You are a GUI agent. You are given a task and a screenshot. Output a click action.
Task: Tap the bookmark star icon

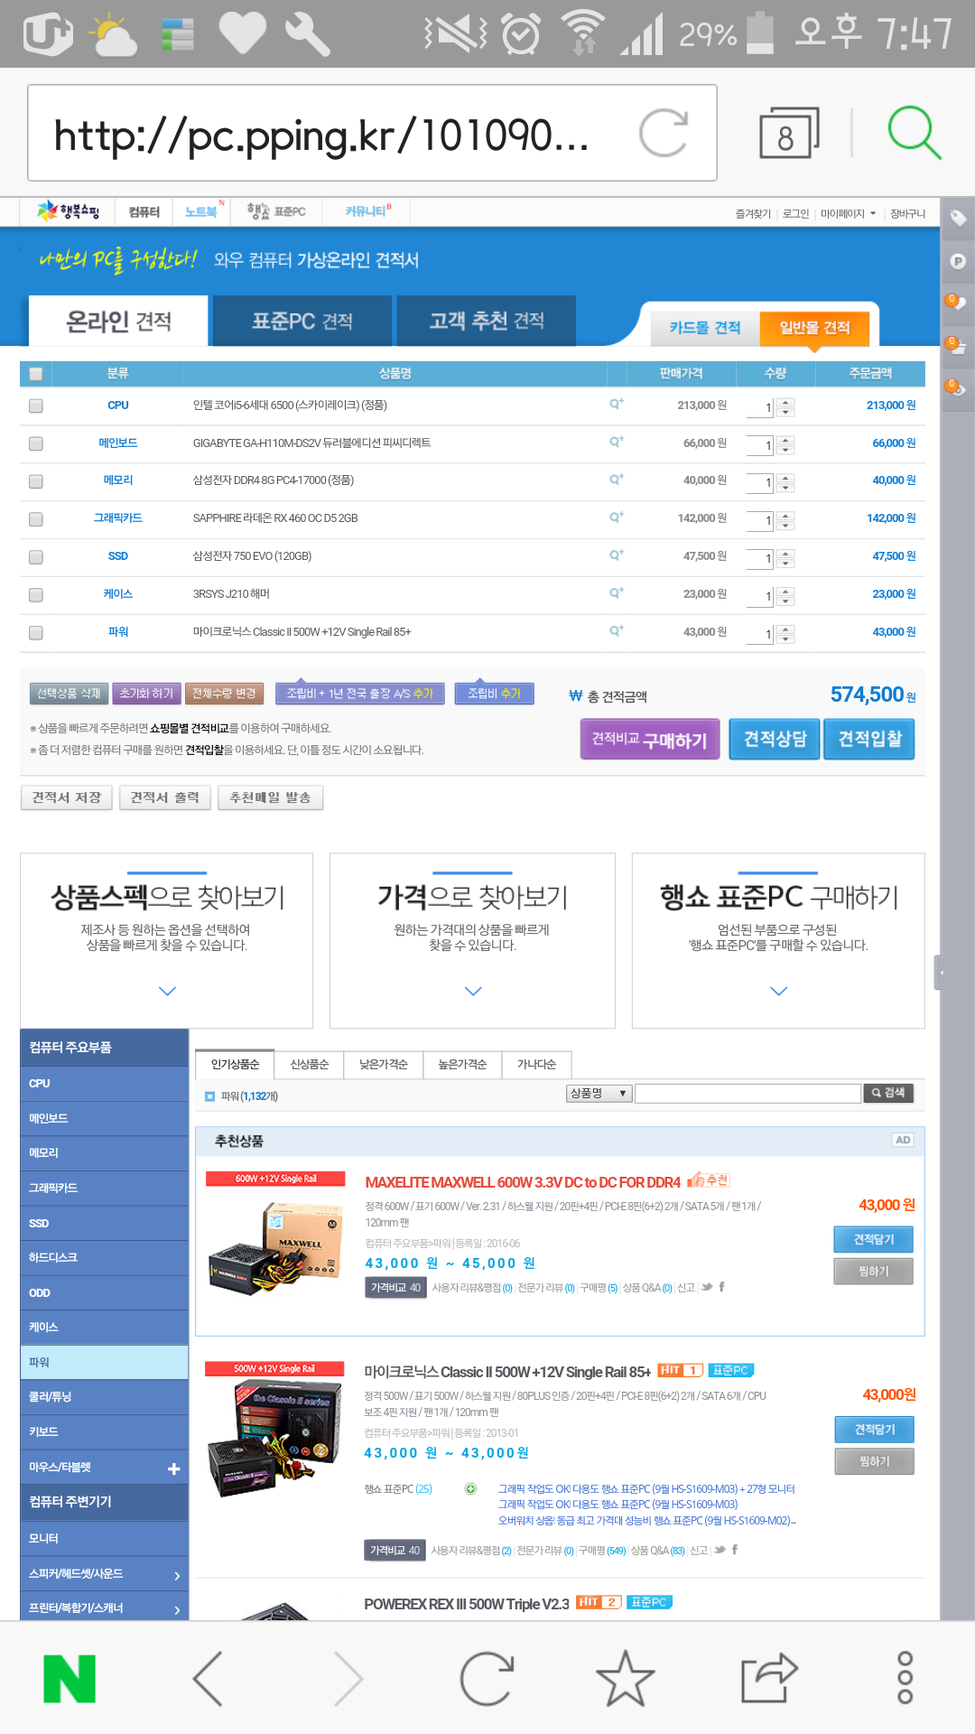[625, 1679]
